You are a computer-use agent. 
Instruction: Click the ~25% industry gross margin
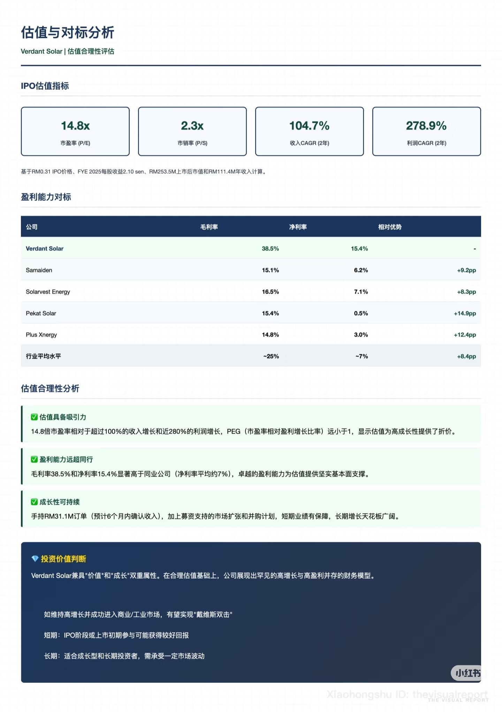coord(271,356)
